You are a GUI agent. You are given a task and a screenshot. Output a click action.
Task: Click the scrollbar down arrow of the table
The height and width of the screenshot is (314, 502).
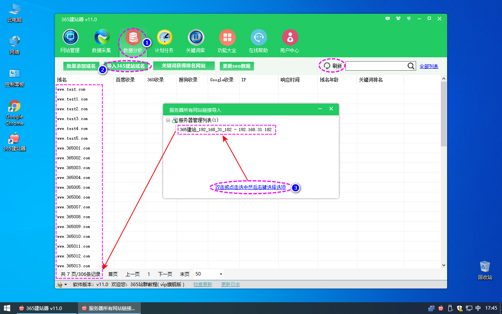click(444, 265)
